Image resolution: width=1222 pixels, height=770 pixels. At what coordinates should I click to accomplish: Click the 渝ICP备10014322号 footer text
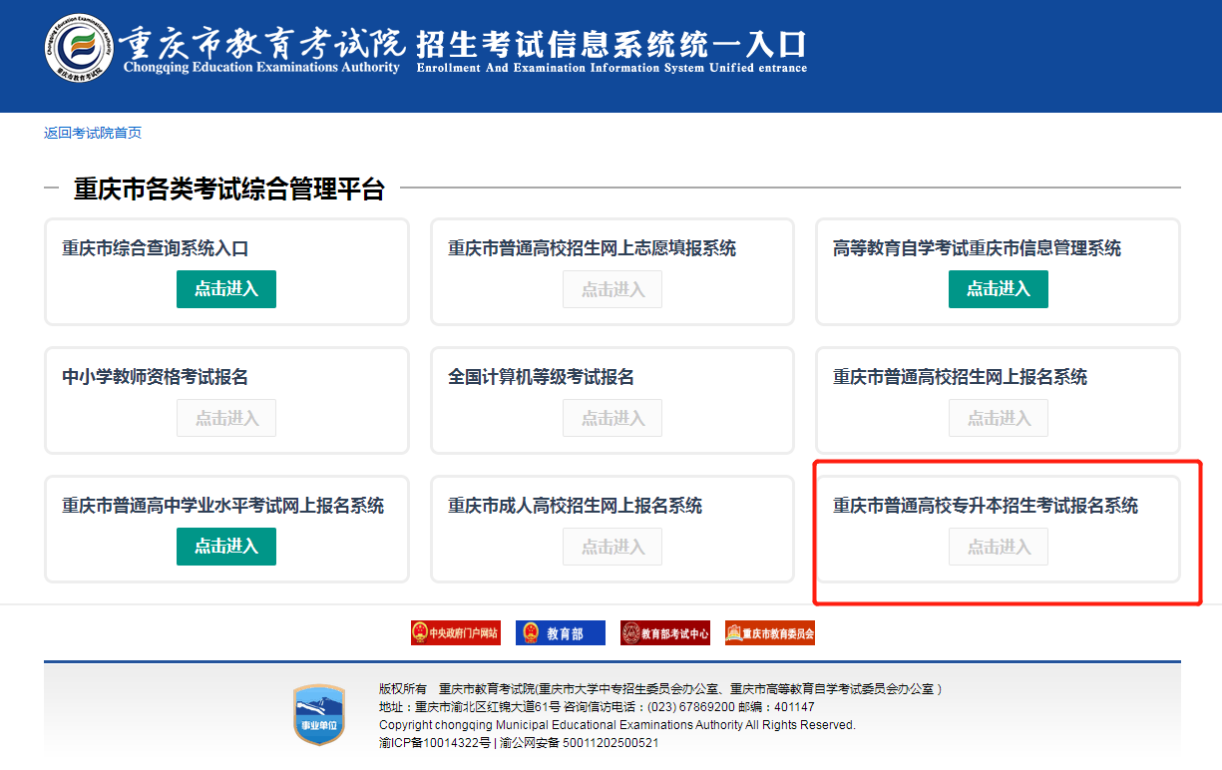pyautogui.click(x=435, y=743)
